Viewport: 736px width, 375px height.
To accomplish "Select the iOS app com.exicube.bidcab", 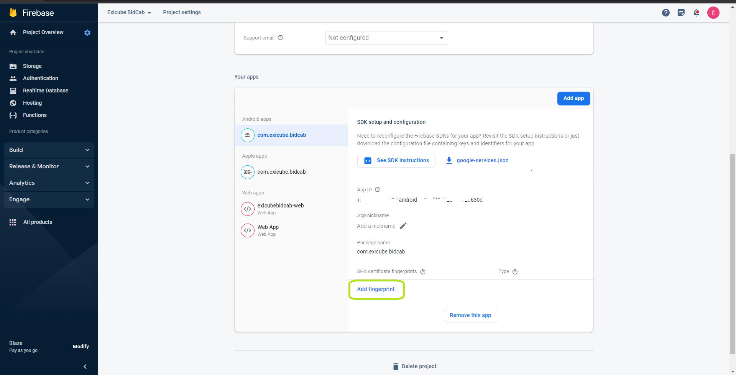I will click(281, 172).
